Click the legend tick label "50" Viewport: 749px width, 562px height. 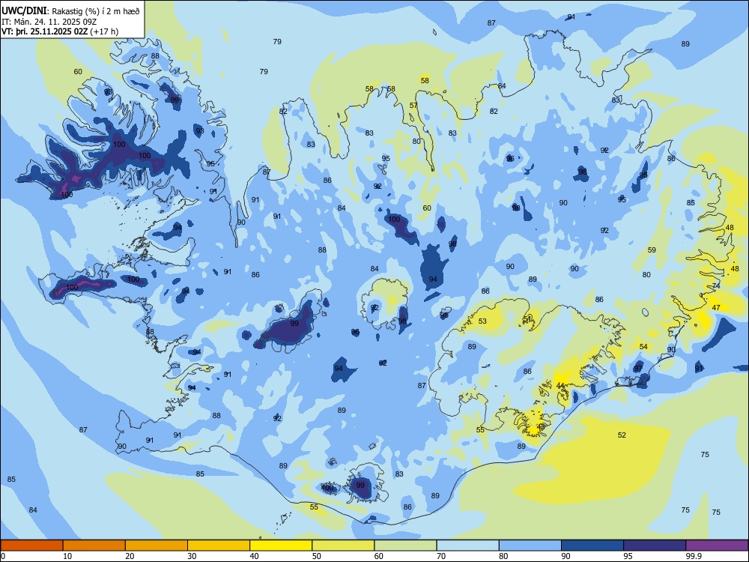coord(317,556)
